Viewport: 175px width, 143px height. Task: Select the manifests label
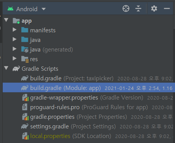(43, 30)
